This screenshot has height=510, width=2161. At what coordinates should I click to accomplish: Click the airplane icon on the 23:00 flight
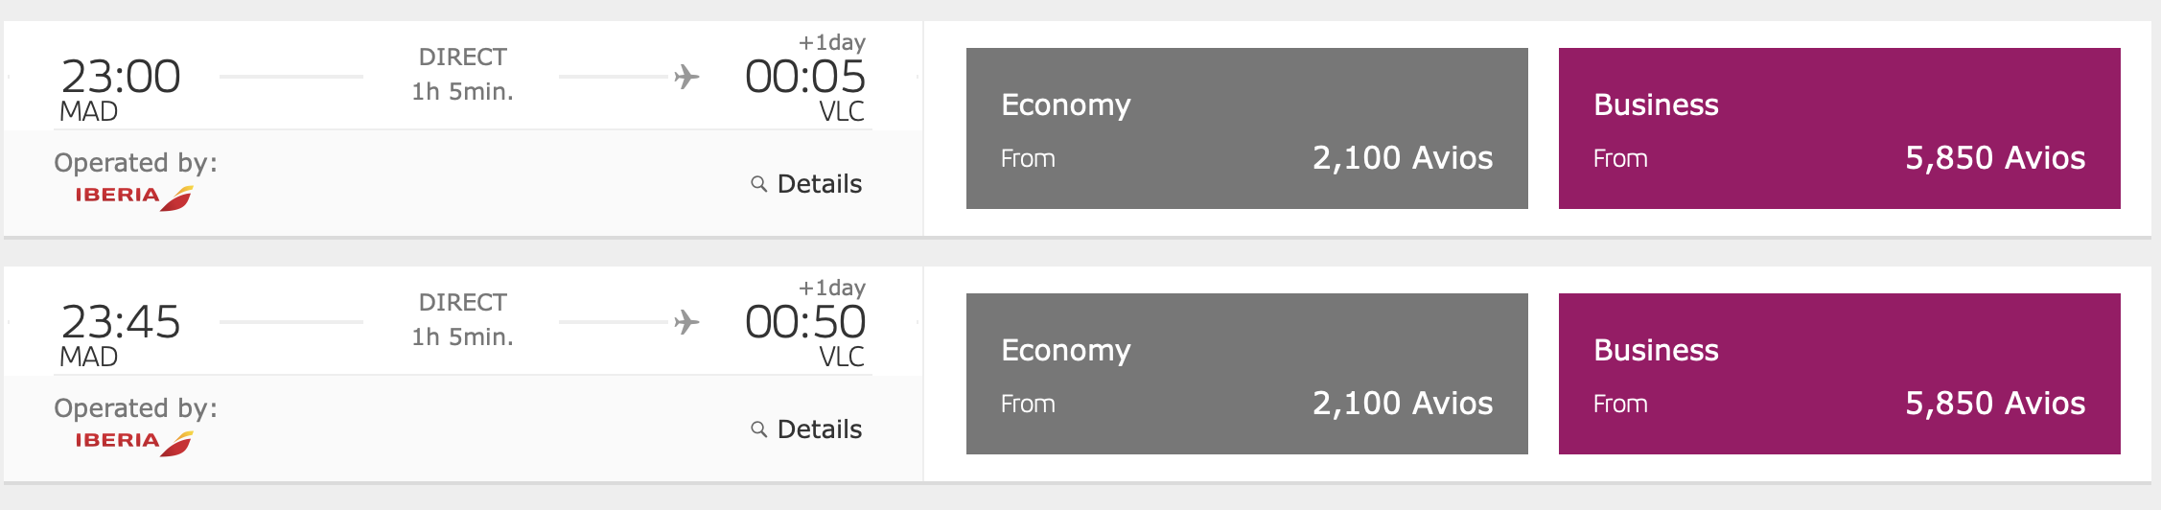[x=686, y=77]
